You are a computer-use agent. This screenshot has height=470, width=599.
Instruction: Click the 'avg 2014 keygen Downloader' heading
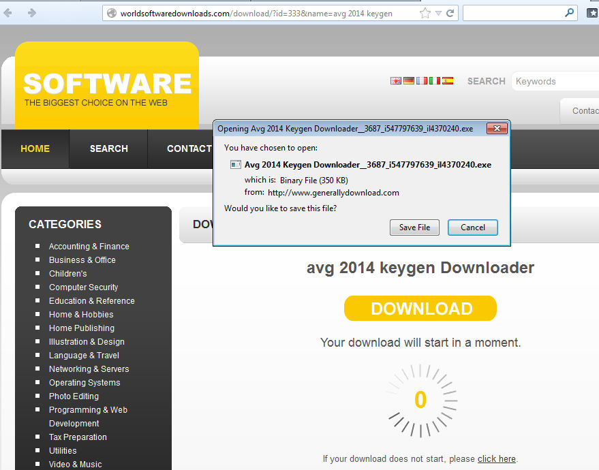pos(420,268)
